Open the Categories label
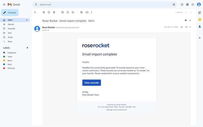203x127 pixels. click(x=12, y=53)
